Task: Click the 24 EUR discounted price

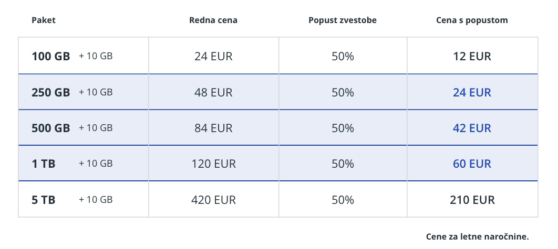Action: pos(472,92)
